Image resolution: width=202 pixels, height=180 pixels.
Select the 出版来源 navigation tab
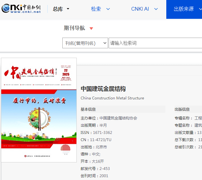coord(184,9)
